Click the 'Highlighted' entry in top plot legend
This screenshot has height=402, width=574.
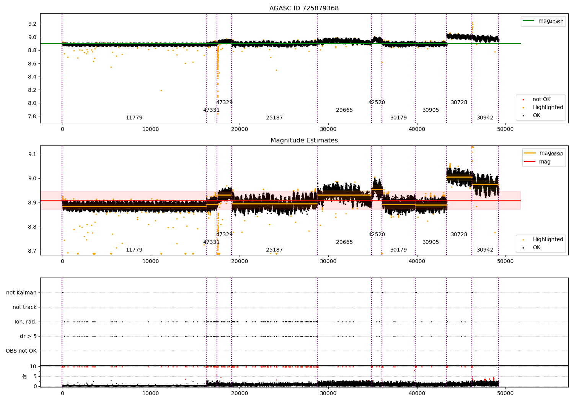coord(548,108)
